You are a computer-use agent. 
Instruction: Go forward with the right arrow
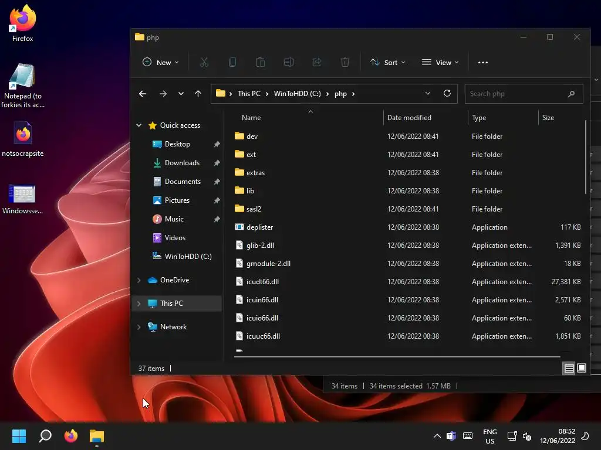(163, 94)
